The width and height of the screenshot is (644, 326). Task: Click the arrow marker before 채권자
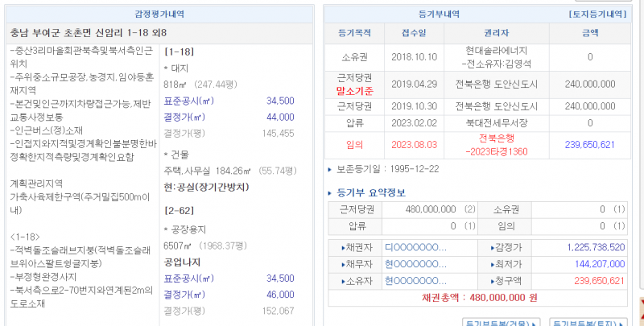click(x=342, y=247)
